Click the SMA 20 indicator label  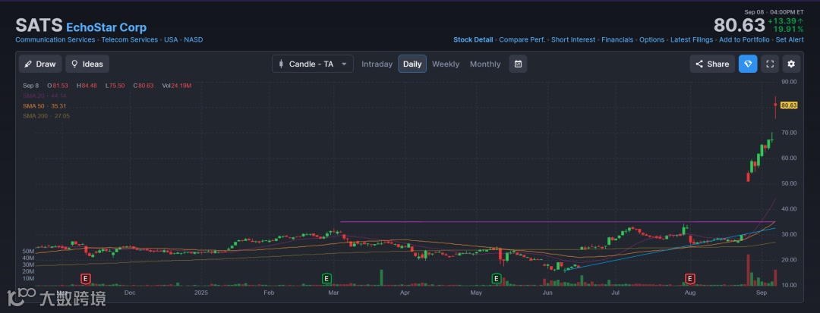pos(45,96)
